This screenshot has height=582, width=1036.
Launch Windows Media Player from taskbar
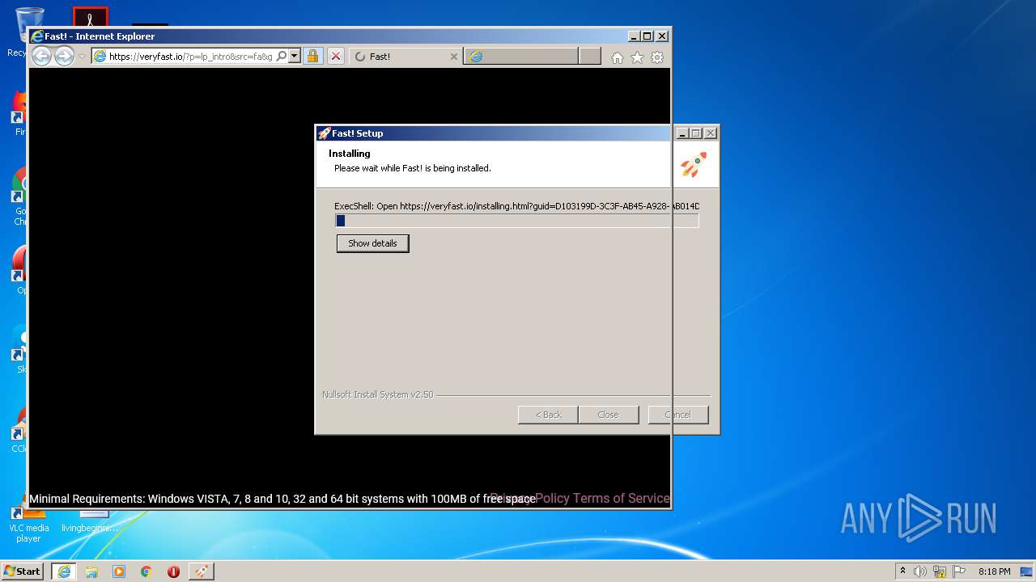(119, 571)
